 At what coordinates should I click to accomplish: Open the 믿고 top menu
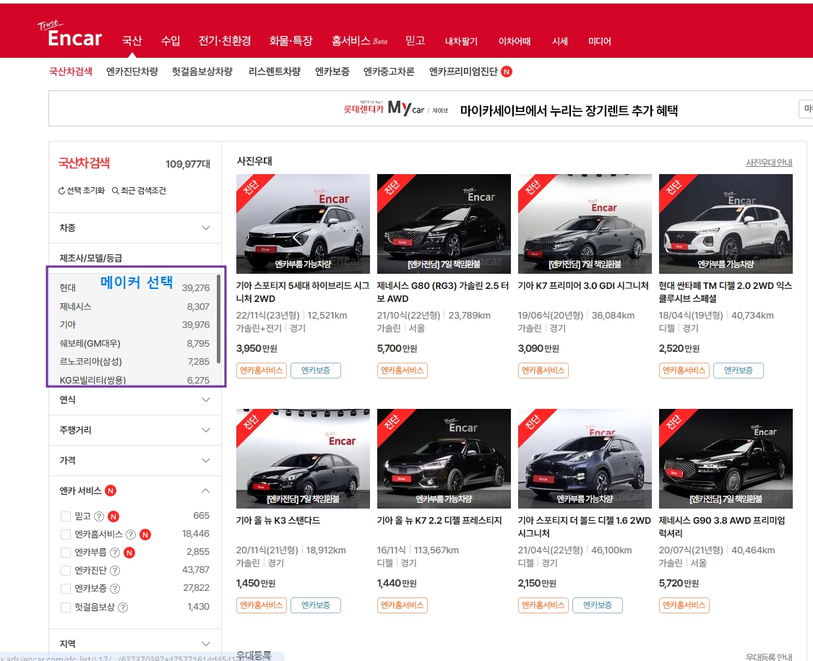click(x=416, y=40)
